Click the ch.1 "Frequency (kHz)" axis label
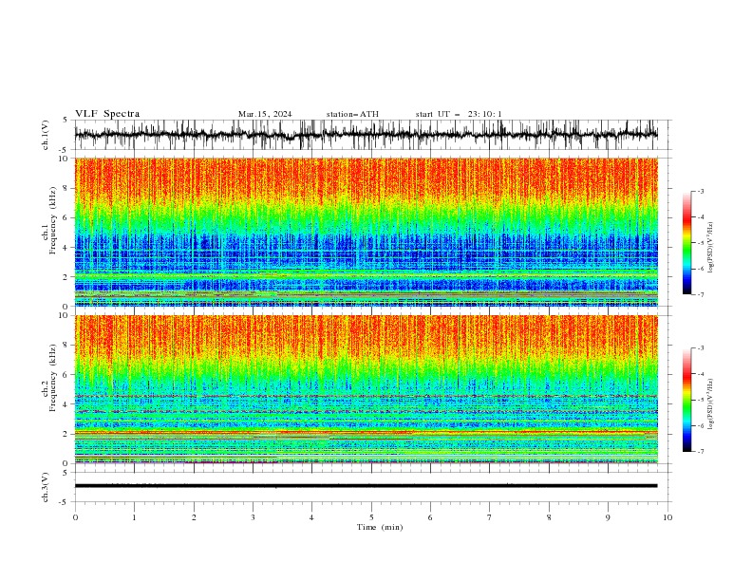 (53, 220)
